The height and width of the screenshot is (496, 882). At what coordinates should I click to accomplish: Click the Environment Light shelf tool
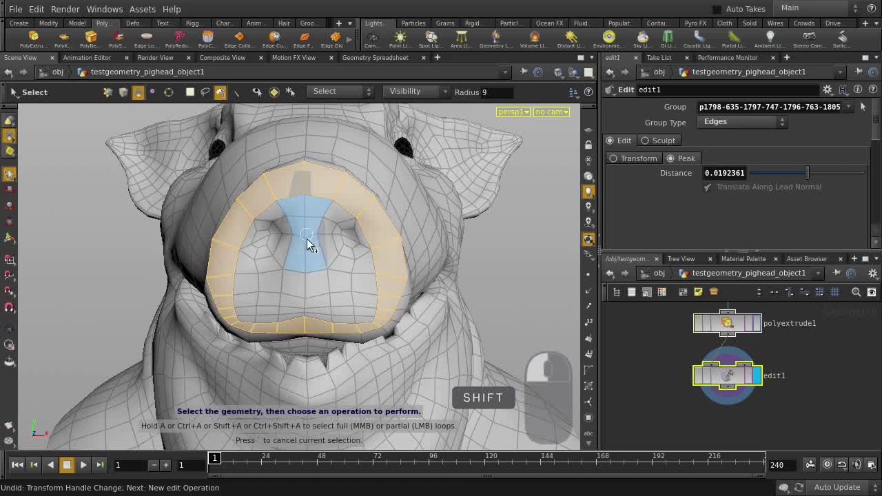click(x=609, y=39)
